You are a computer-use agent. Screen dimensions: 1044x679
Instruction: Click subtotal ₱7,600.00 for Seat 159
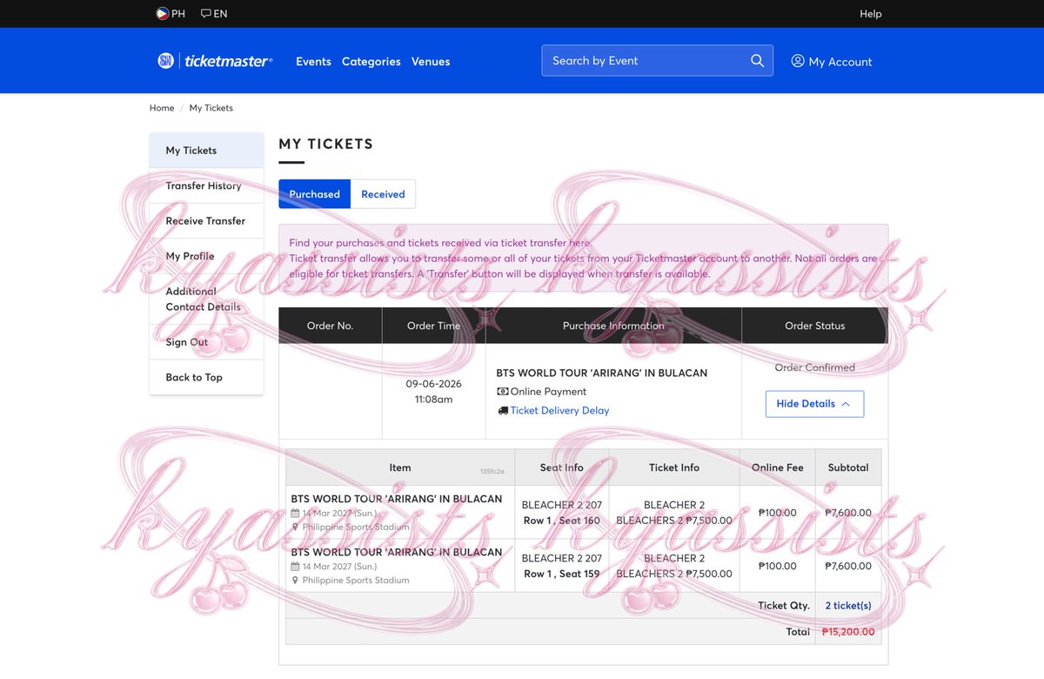tap(848, 566)
